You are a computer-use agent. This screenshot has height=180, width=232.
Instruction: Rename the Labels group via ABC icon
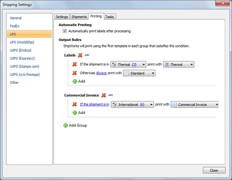coord(87,55)
